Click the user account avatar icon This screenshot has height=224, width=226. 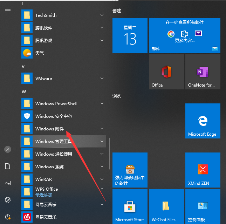[7, 149]
